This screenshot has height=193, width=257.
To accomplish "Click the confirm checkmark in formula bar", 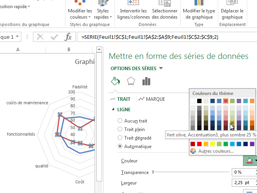I will (54, 37).
